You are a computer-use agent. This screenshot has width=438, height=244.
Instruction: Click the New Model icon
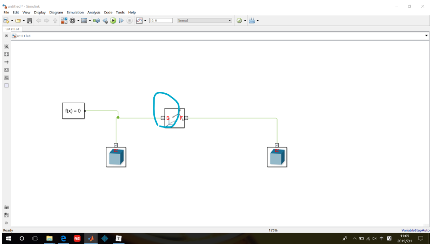point(6,20)
